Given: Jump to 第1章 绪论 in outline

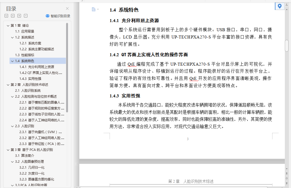Looking at the screenshot, I should 20,26.
